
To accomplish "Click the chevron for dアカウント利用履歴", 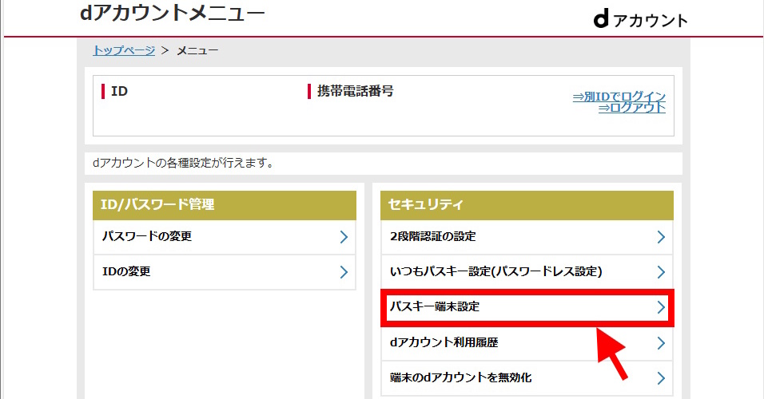I will click(x=661, y=343).
